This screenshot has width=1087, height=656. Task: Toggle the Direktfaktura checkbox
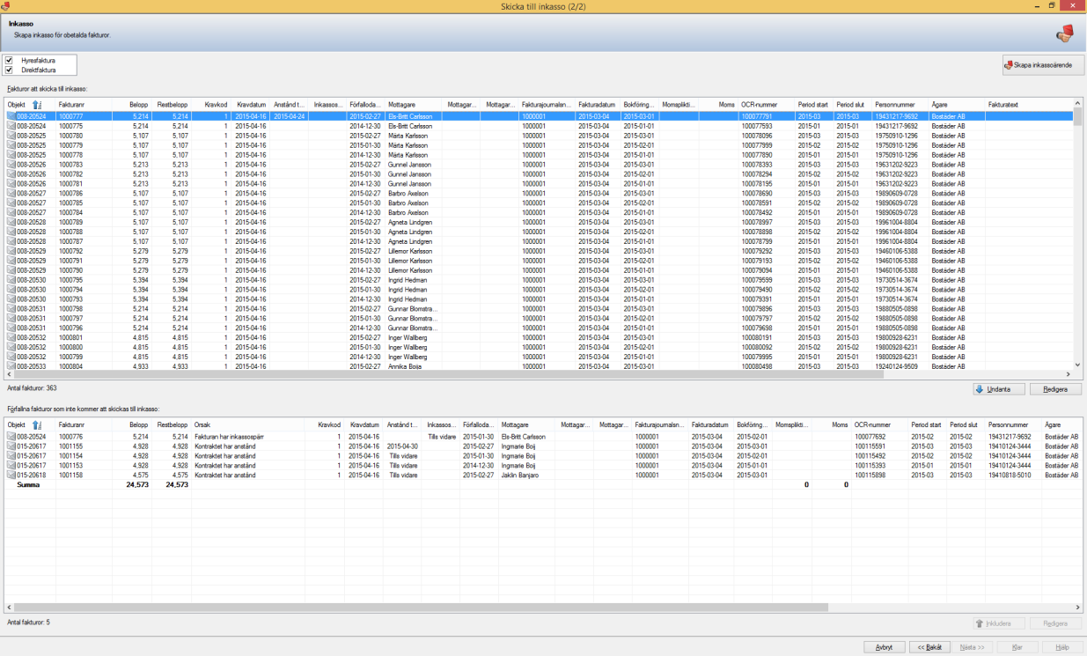coord(9,70)
